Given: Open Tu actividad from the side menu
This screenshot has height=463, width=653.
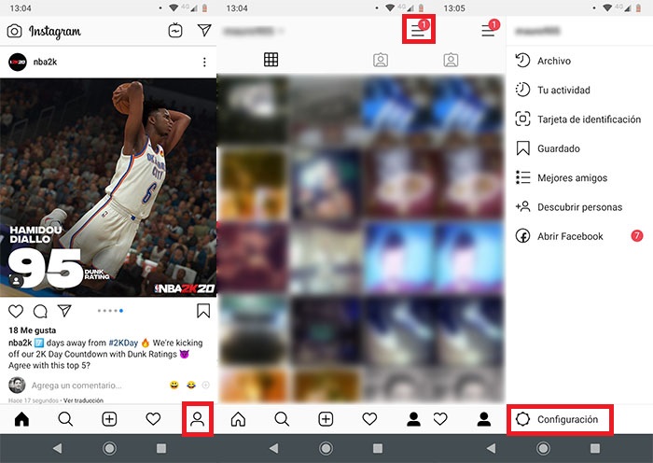Looking at the screenshot, I should coord(579,90).
